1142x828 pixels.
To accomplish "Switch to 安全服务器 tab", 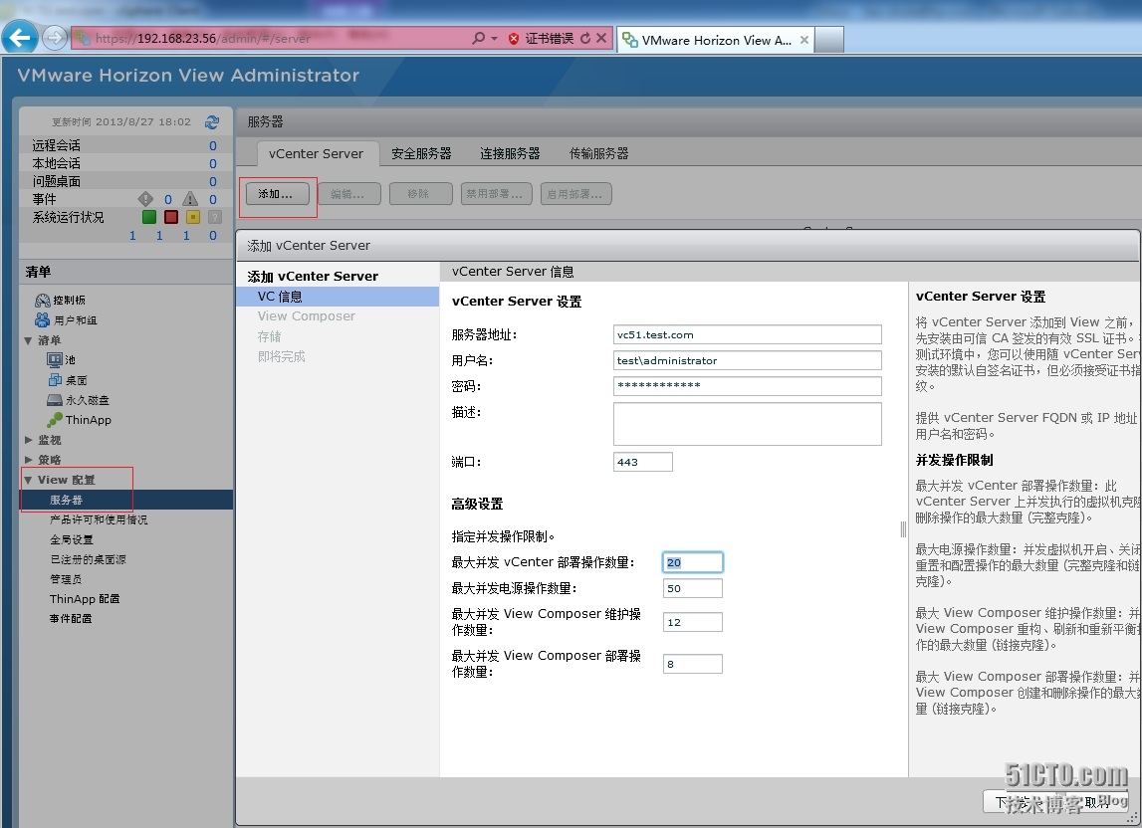I will click(x=421, y=153).
